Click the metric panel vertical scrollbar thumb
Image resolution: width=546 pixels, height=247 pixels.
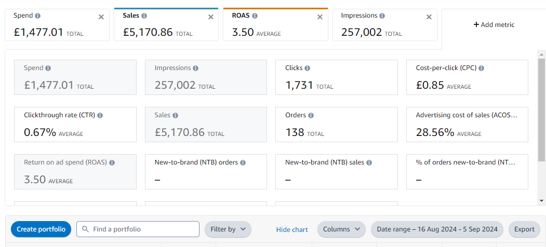(541, 111)
